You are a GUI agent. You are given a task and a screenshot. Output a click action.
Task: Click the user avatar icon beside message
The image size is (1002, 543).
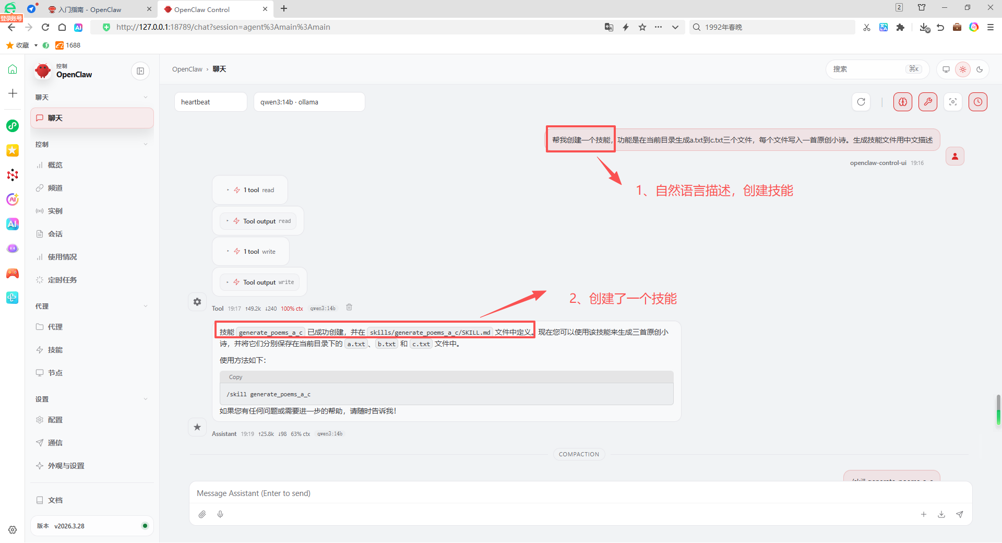point(955,156)
